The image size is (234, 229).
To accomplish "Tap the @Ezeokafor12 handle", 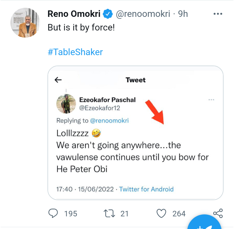I will 99,108.
